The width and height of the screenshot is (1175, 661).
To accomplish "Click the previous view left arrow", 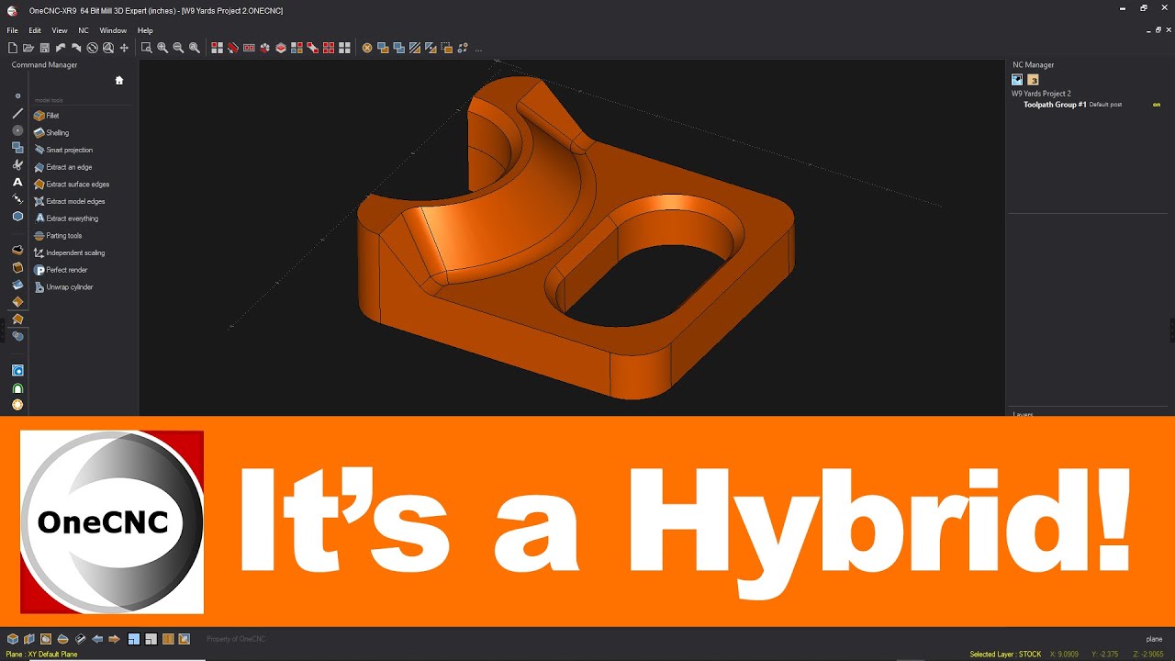I will pyautogui.click(x=97, y=639).
